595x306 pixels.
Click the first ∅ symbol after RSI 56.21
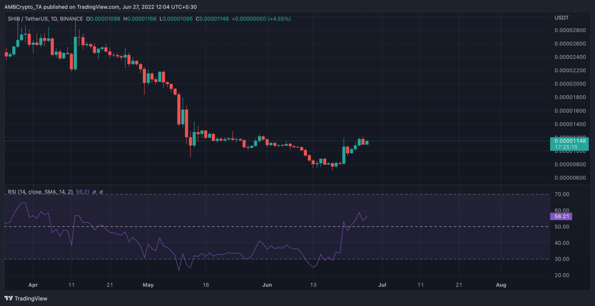coord(95,192)
